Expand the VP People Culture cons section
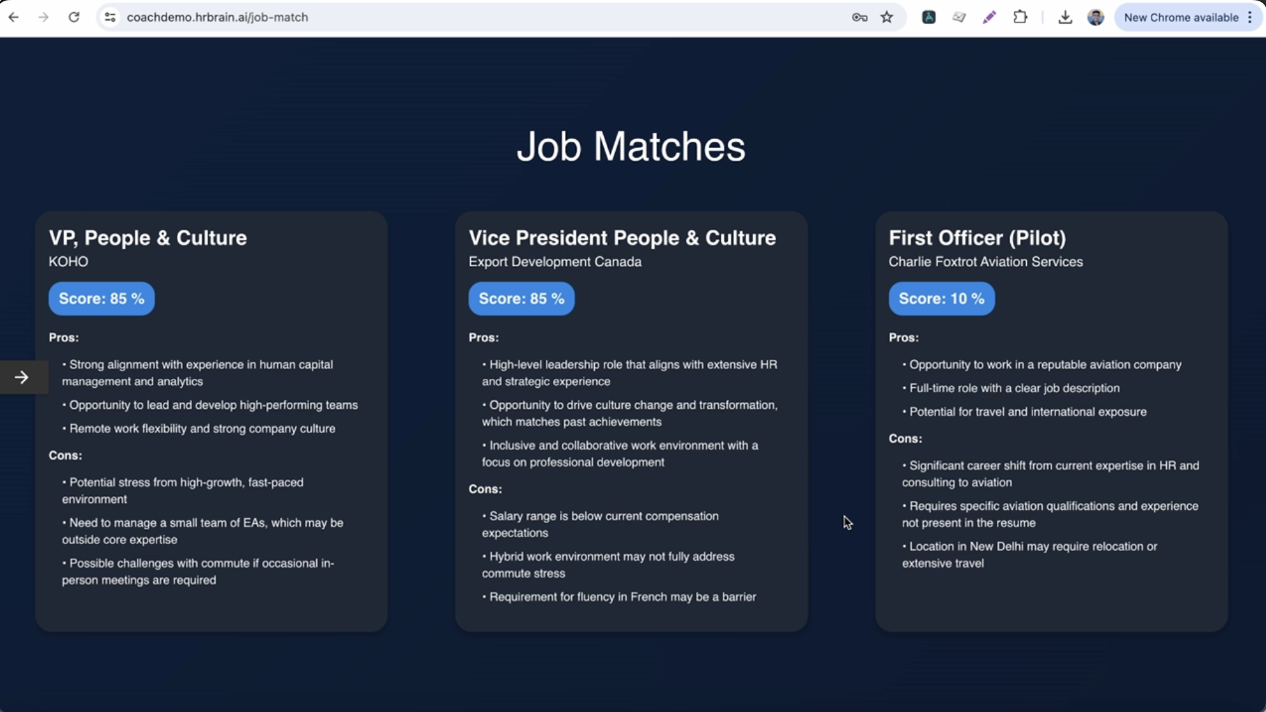Screen dimensions: 1266x712 (x=66, y=455)
